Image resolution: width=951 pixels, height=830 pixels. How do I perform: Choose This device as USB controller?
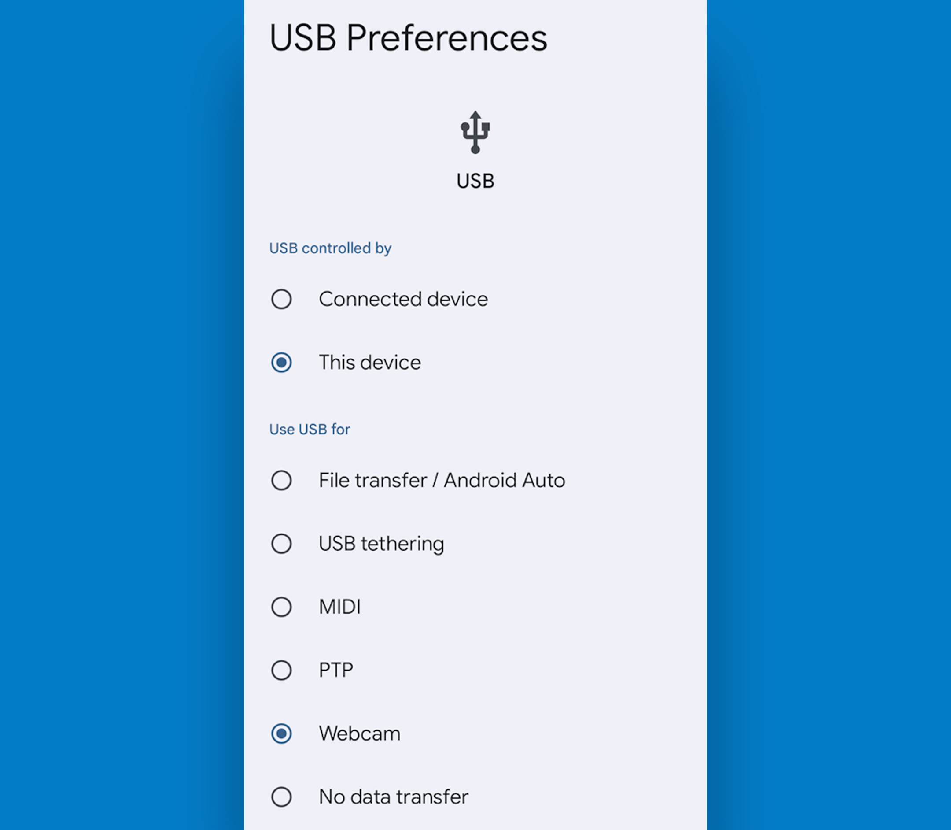pos(281,363)
